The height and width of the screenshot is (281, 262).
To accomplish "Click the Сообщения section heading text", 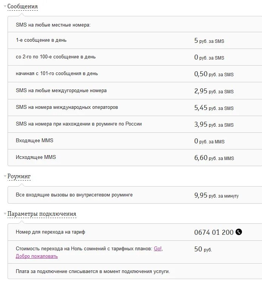I will pos(23,7).
